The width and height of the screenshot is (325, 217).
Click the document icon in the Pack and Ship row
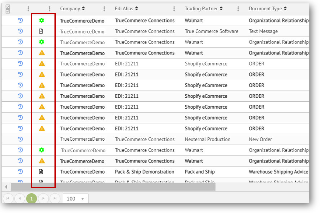click(x=41, y=172)
